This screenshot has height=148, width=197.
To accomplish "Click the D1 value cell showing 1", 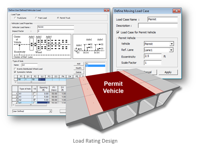I will coord(28,80).
